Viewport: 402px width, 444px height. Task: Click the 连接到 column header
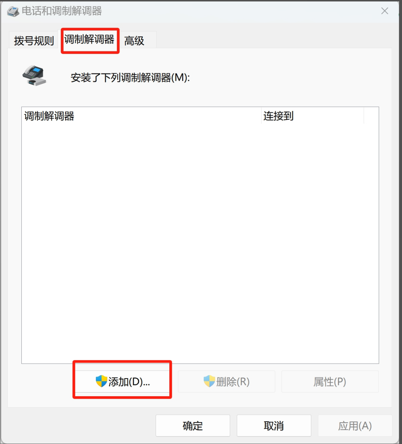313,116
